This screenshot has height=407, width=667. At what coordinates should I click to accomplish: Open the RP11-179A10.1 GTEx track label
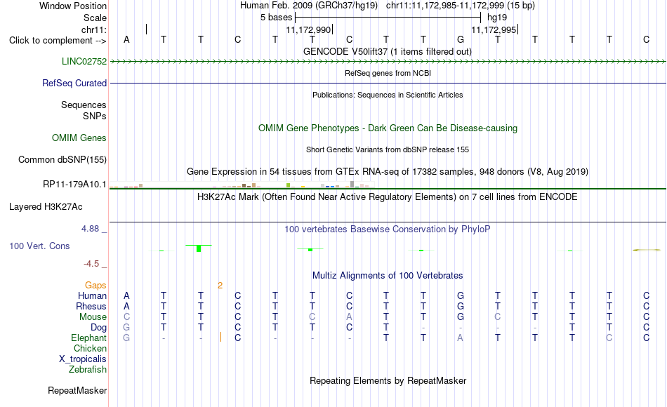pos(74,184)
